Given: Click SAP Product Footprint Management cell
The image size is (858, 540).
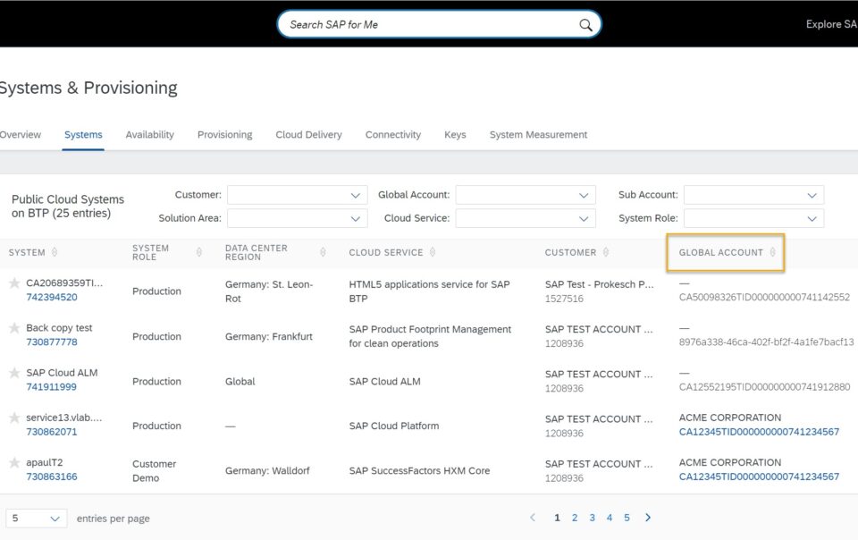Looking at the screenshot, I should click(430, 336).
